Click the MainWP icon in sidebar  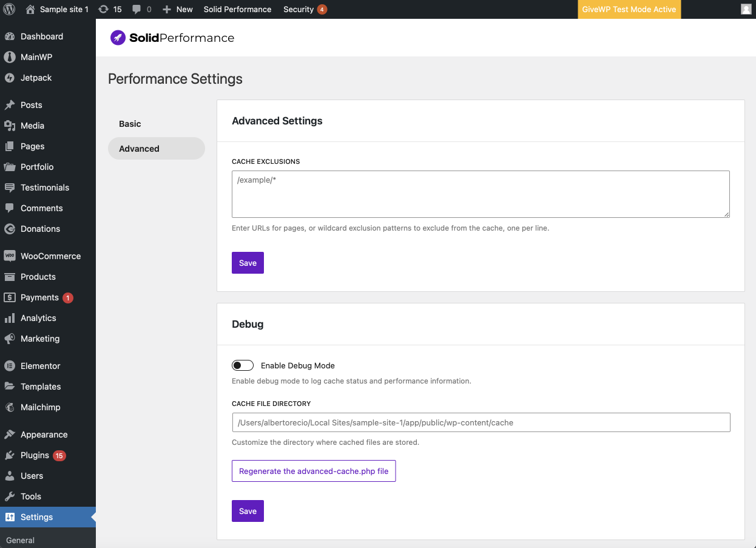pyautogui.click(x=10, y=57)
